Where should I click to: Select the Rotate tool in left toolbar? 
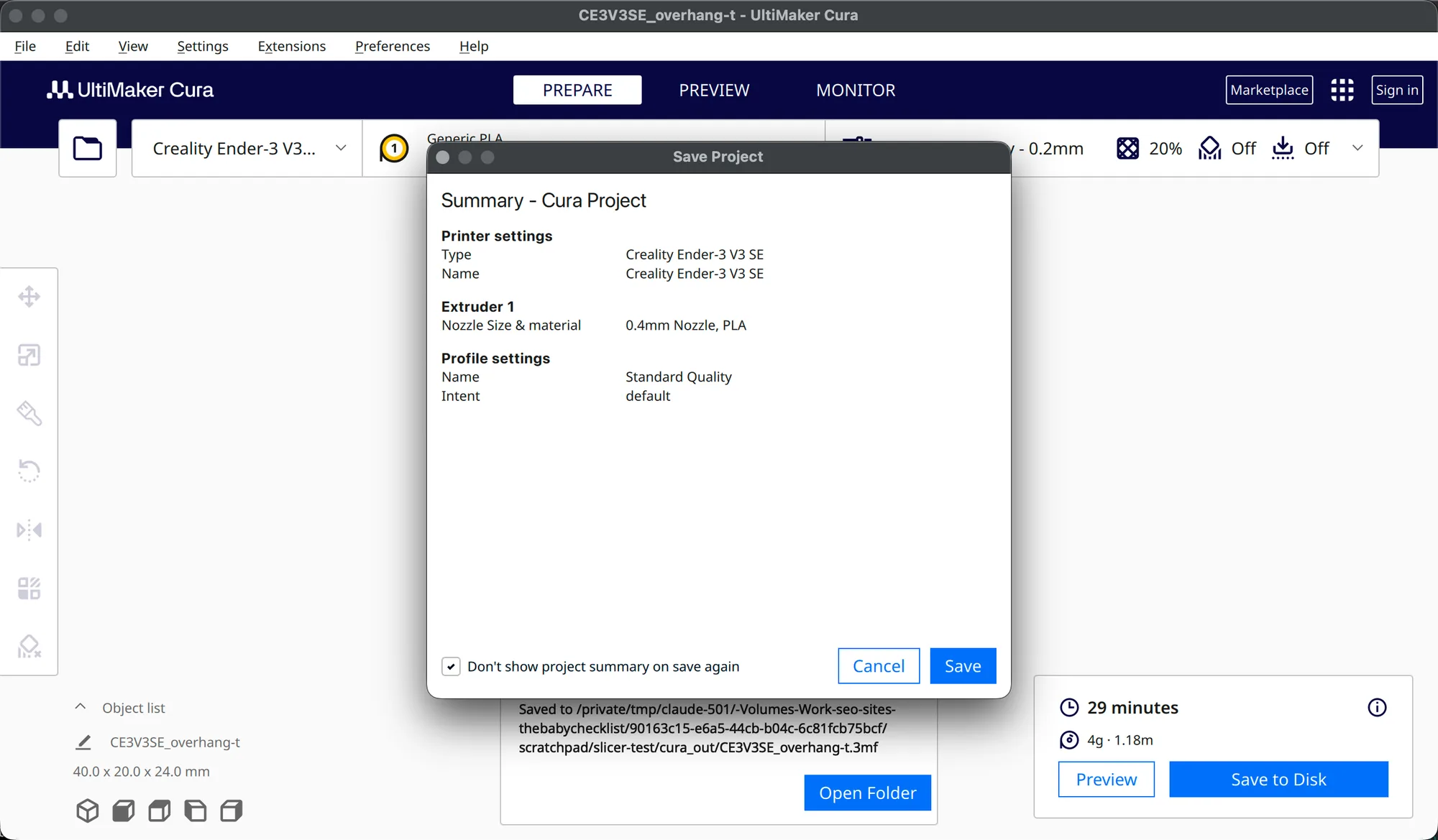coord(29,471)
